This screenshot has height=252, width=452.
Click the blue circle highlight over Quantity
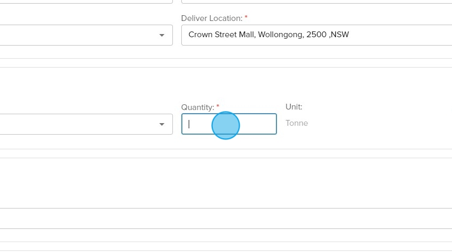225,126
